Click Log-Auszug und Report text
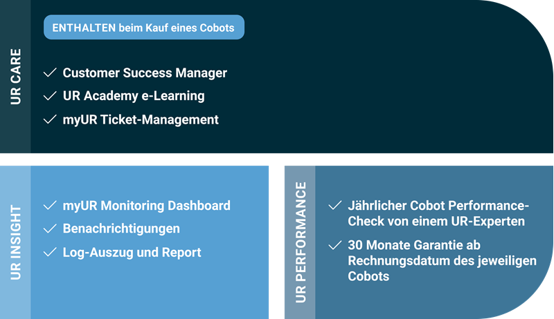The image size is (554, 319). pyautogui.click(x=132, y=252)
